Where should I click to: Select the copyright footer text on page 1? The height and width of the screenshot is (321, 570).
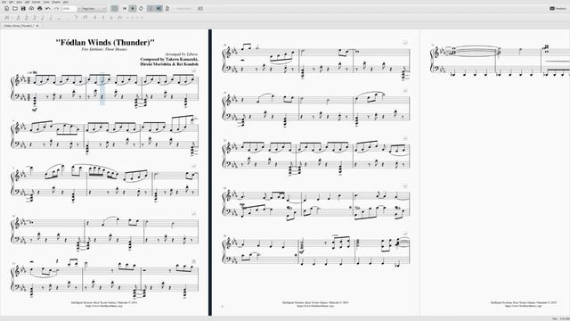104,302
